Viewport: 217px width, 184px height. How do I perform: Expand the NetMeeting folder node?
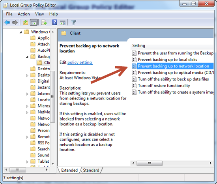point(27,113)
